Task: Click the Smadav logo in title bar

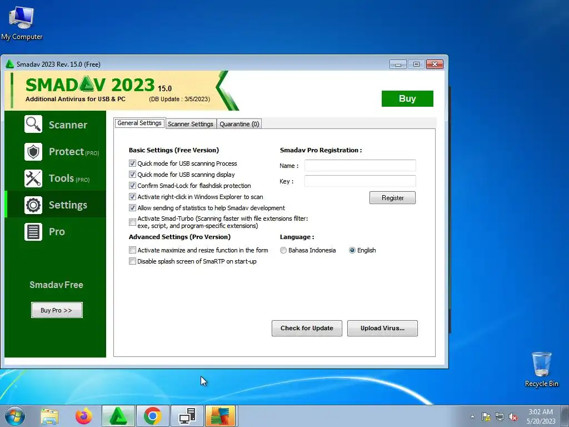Action: pyautogui.click(x=10, y=64)
